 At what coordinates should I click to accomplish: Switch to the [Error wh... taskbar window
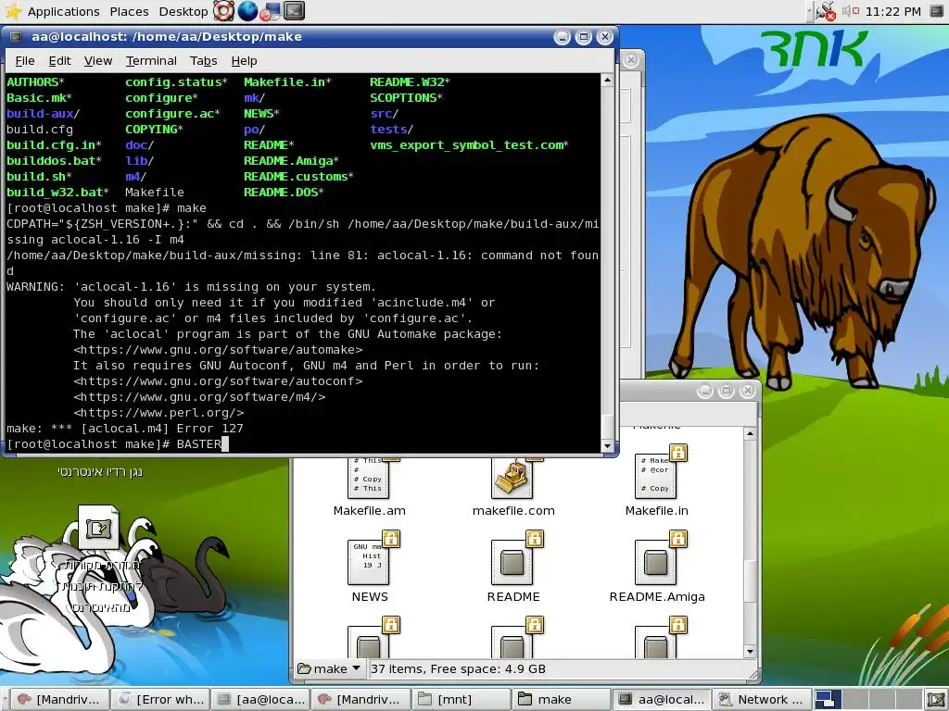click(160, 699)
